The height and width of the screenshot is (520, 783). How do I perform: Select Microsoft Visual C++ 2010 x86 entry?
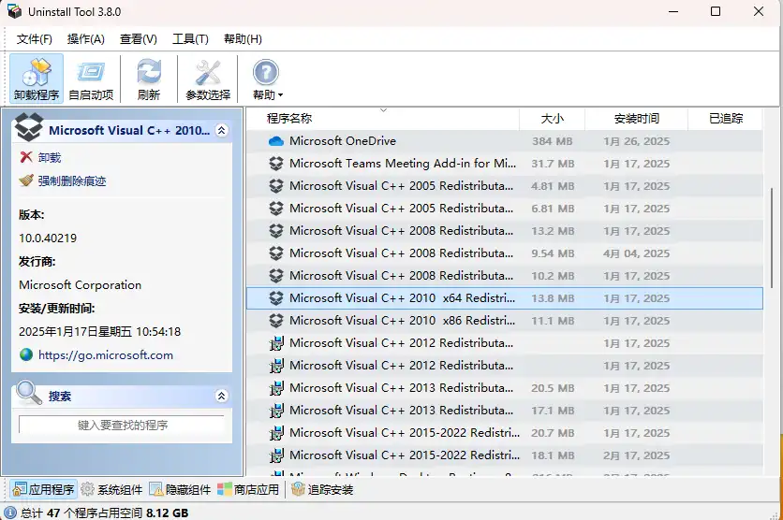[504, 321]
